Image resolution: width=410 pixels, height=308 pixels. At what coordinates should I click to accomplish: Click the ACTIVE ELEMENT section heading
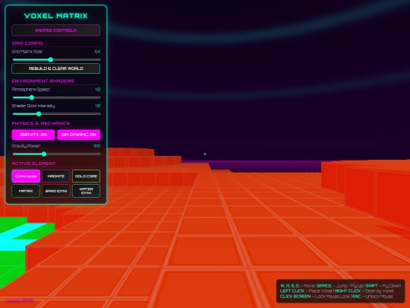coord(33,164)
